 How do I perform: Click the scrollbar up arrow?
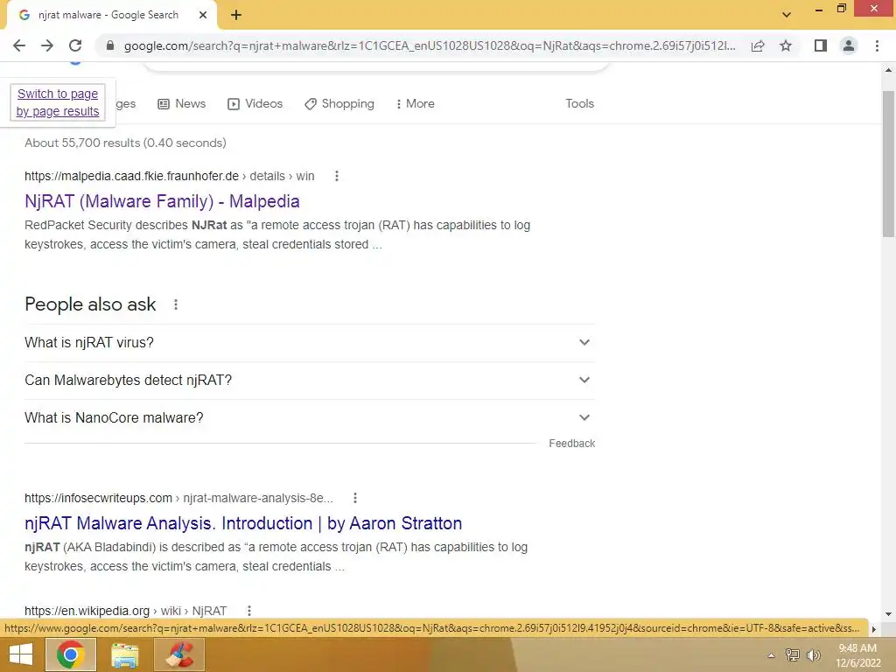coord(888,71)
